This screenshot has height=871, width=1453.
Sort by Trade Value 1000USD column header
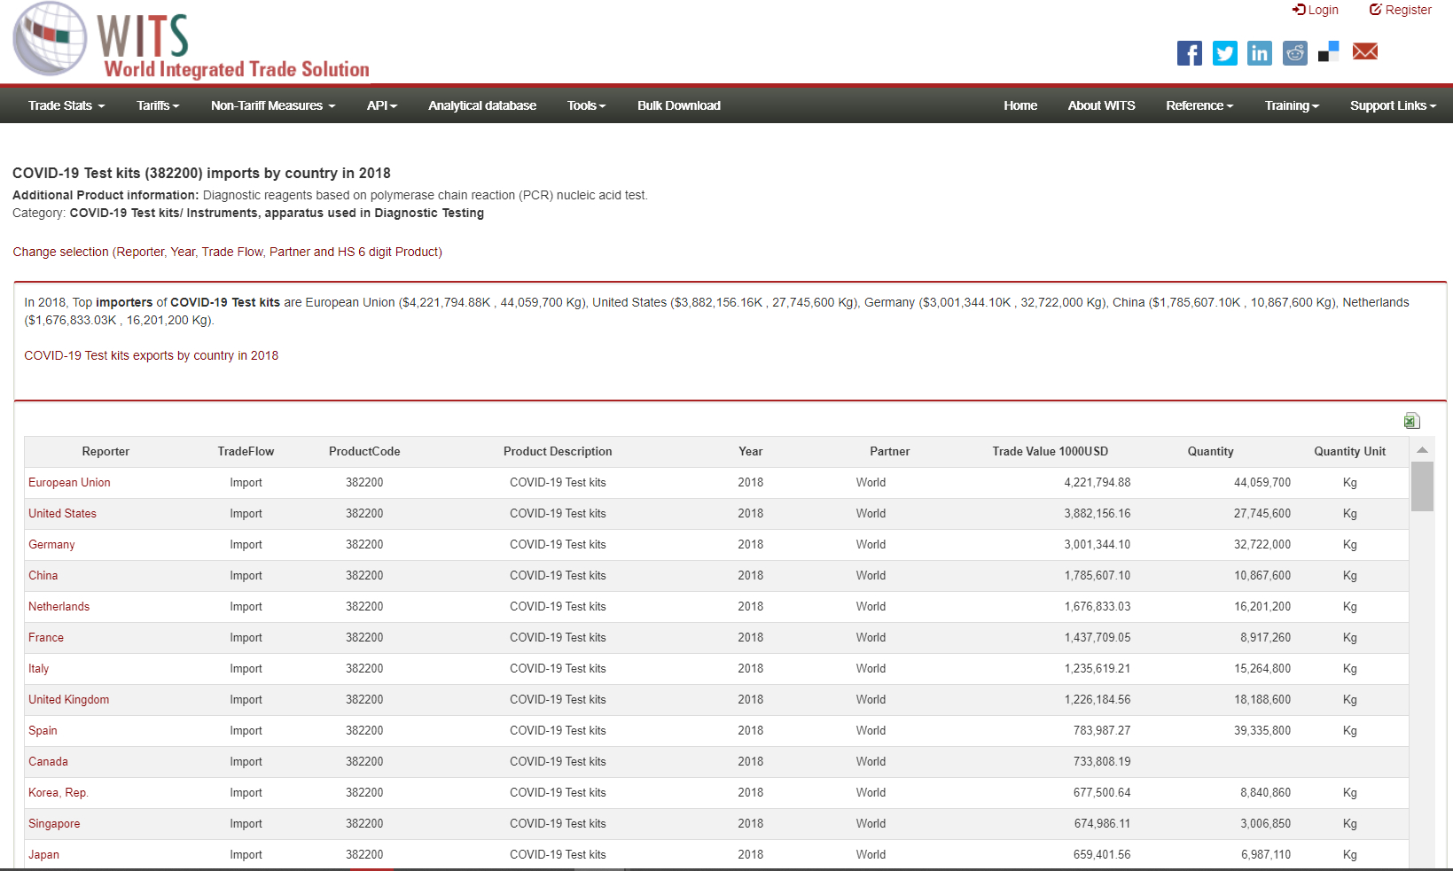(x=1050, y=451)
